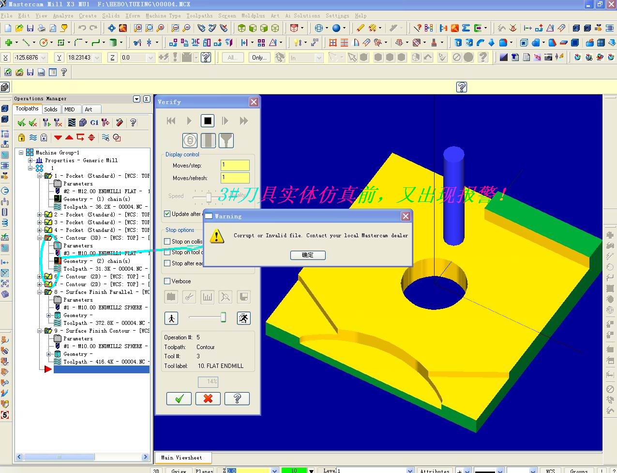Click Verify selected operations solid block icon

pyautogui.click(x=83, y=122)
